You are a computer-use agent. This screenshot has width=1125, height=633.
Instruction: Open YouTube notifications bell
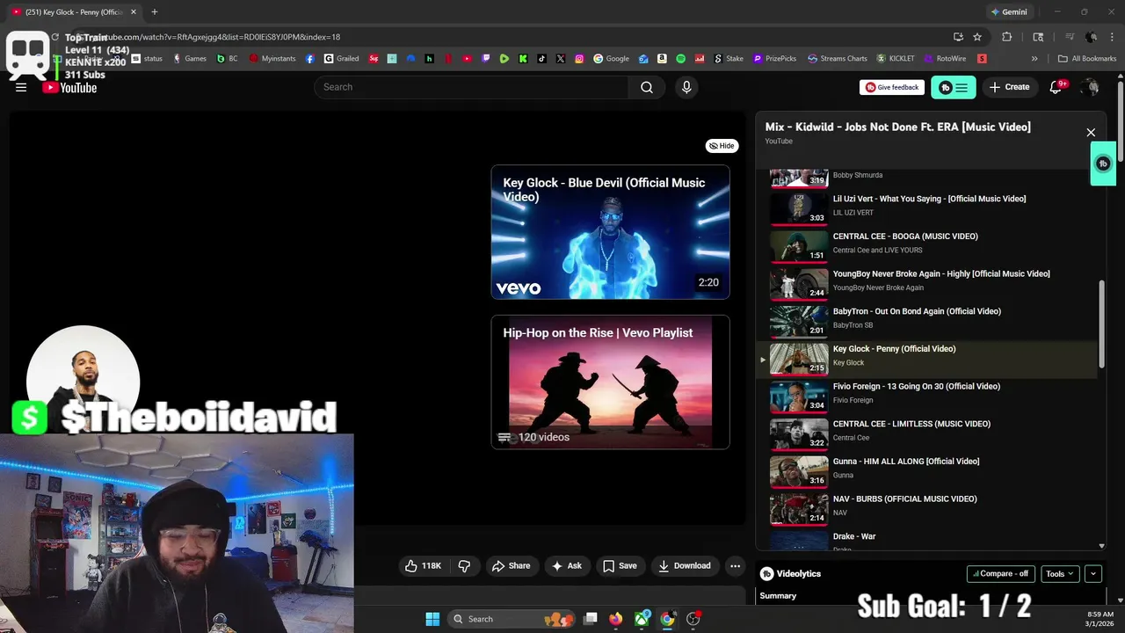click(1056, 87)
